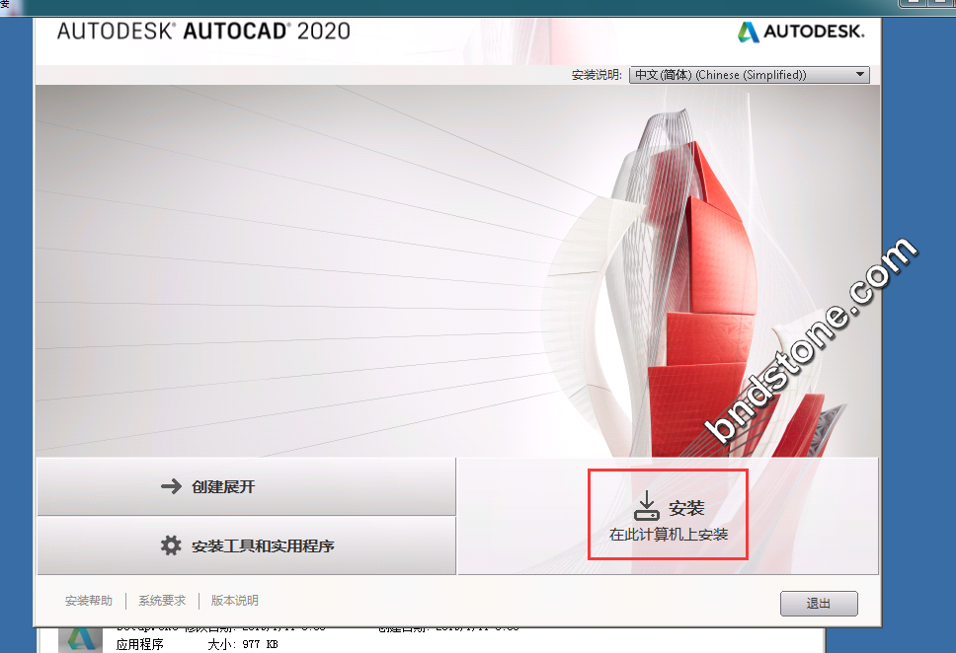Click the gear icon for tools and utilities
The height and width of the screenshot is (653, 956).
point(171,545)
